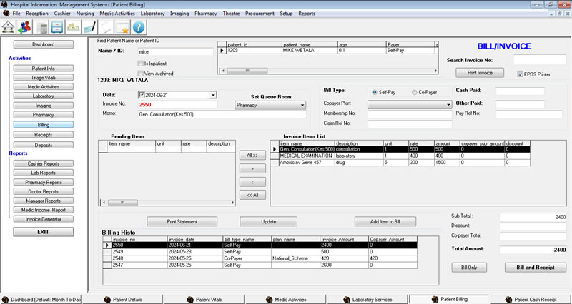Switch to the Patient Cash Receipt tab

[535, 298]
